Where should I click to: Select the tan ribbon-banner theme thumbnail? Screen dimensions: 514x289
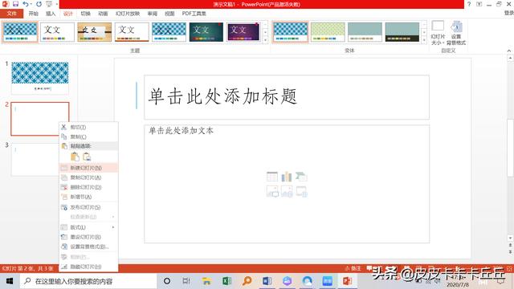coord(95,32)
